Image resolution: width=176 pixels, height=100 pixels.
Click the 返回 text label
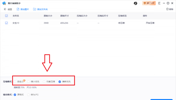[10, 9]
